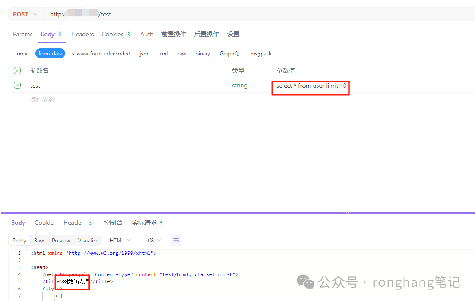
Task: Click the word wrap icon beside utf8
Action: [176, 240]
